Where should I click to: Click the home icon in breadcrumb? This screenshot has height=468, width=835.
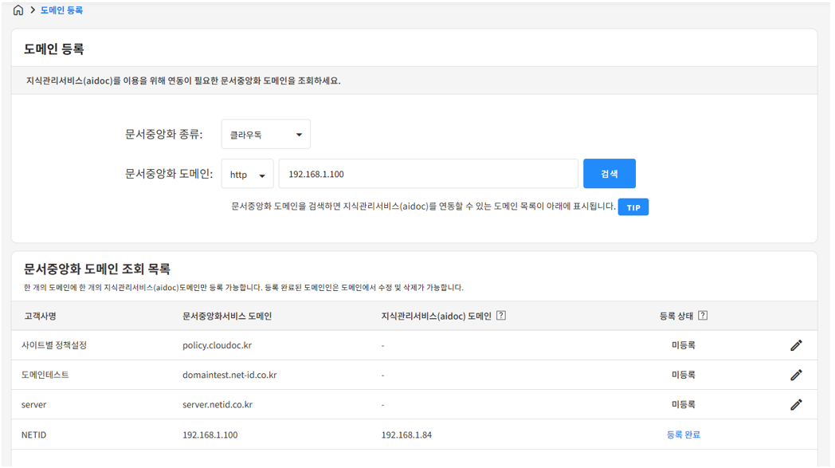[x=18, y=10]
